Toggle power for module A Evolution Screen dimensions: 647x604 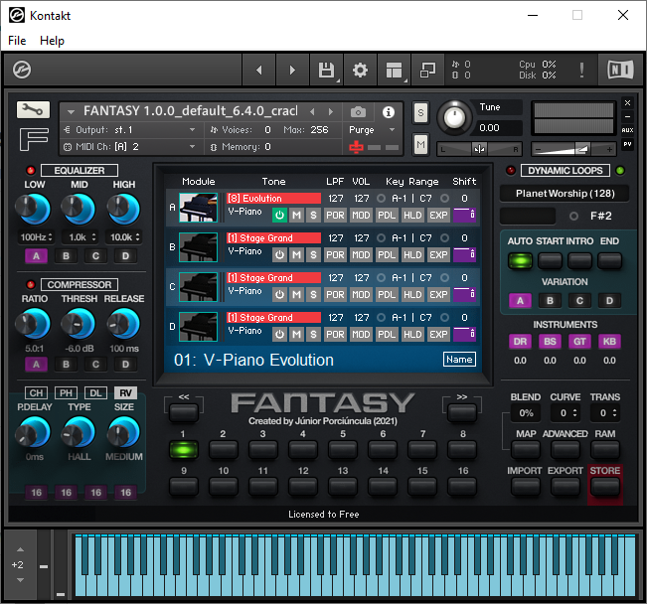(279, 215)
